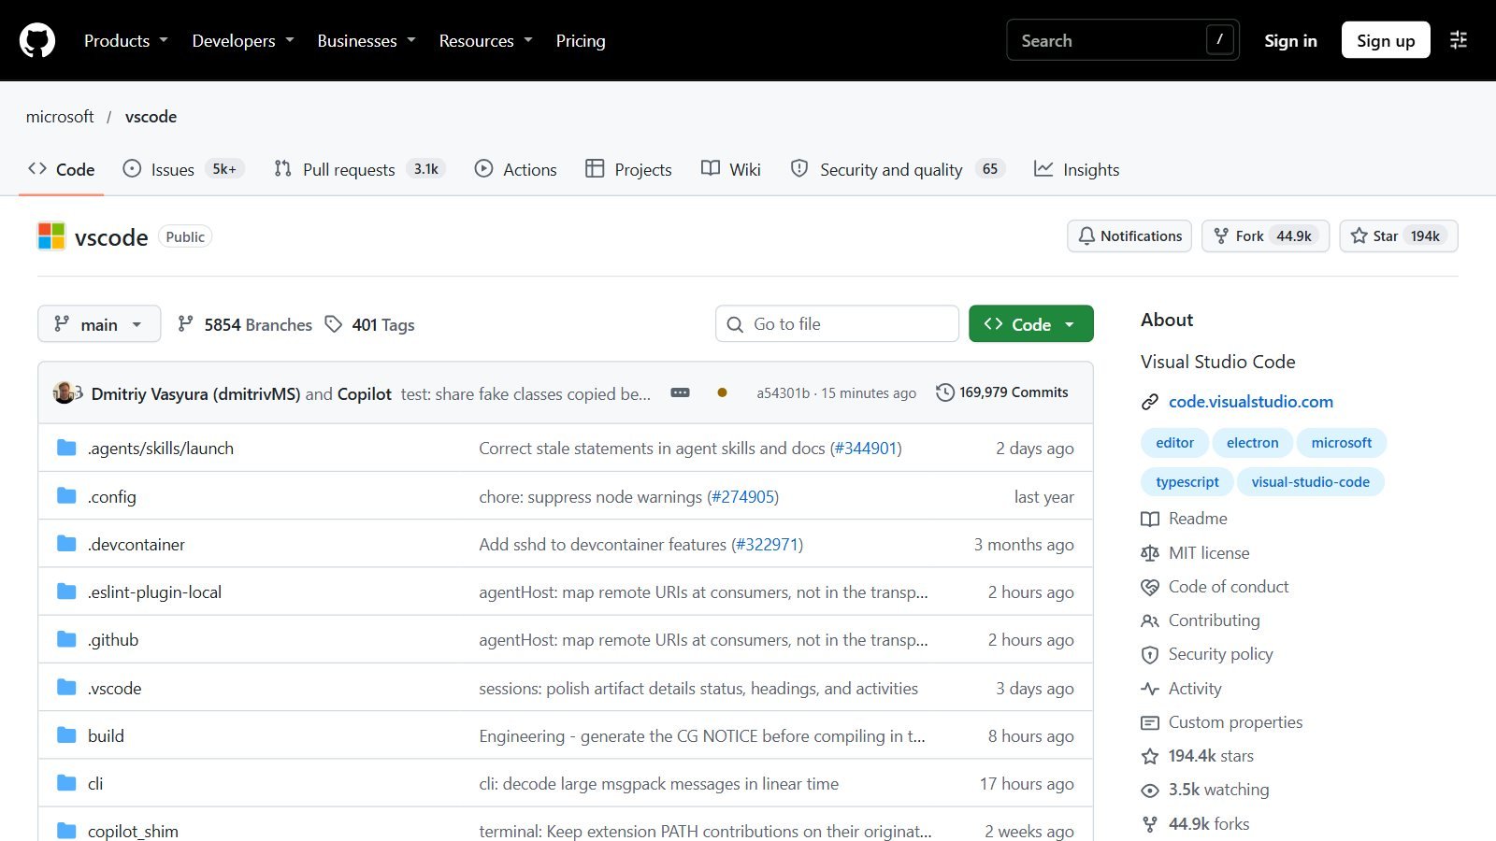Screen dimensions: 1496x841
Task: Click the cli folder icon
Action: tap(66, 782)
